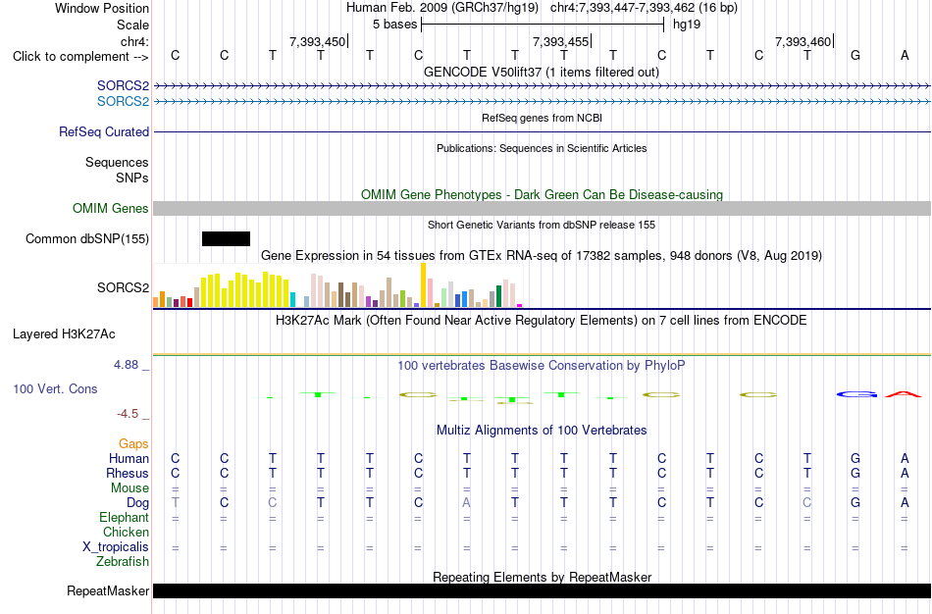Click base A in the reference sequence row

tap(905, 55)
